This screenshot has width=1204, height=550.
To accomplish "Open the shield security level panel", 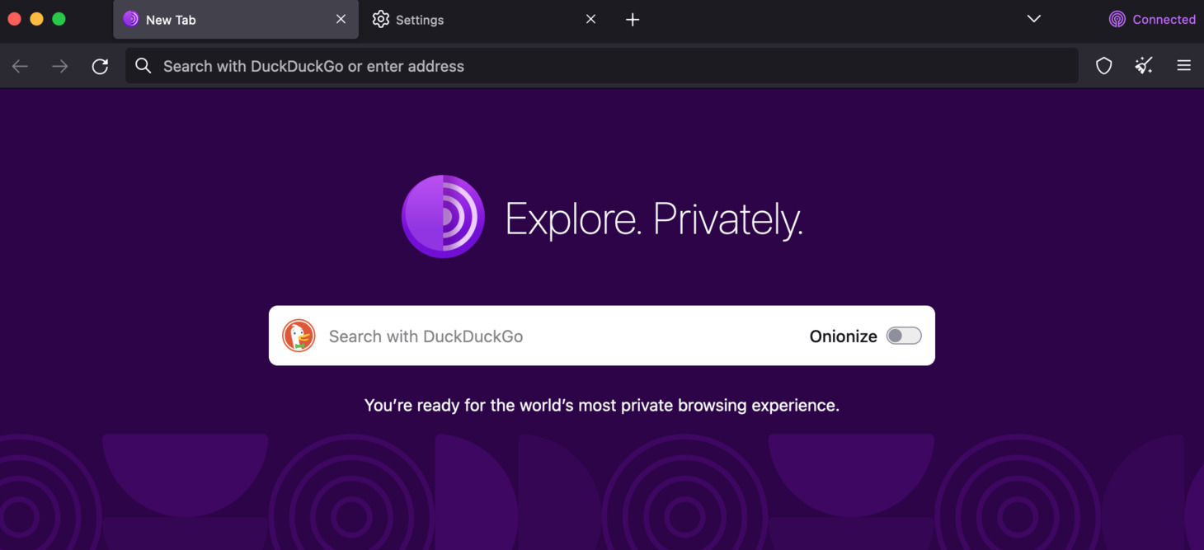I will coord(1103,66).
